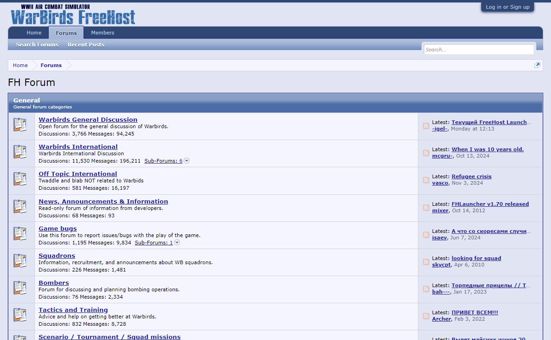Click the News, Announcements & Information forum icon
Screen dimensions: 551x340
[x=20, y=207]
